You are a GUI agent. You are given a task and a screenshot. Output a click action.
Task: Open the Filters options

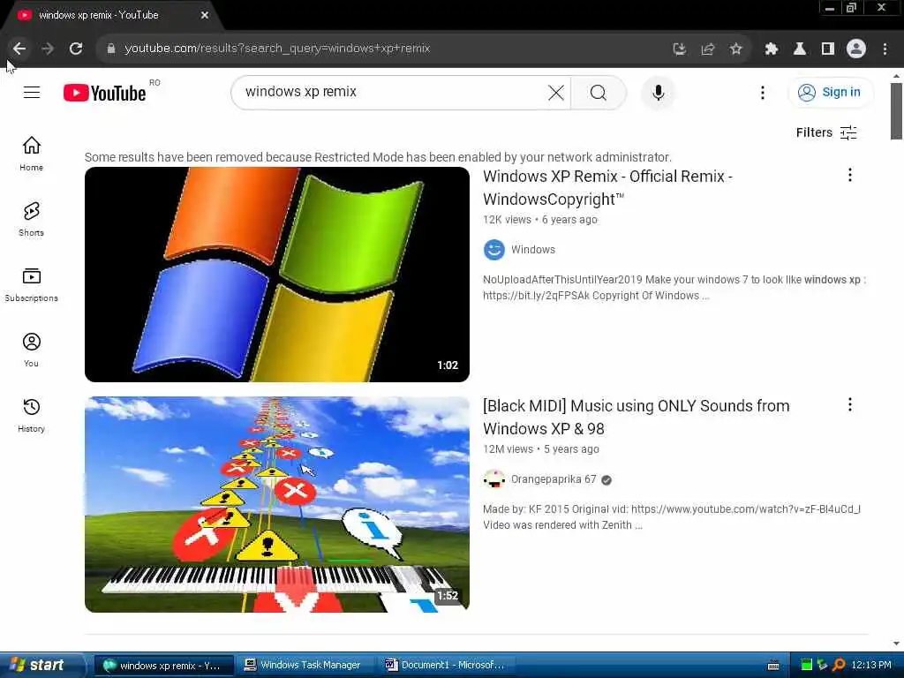pos(826,132)
